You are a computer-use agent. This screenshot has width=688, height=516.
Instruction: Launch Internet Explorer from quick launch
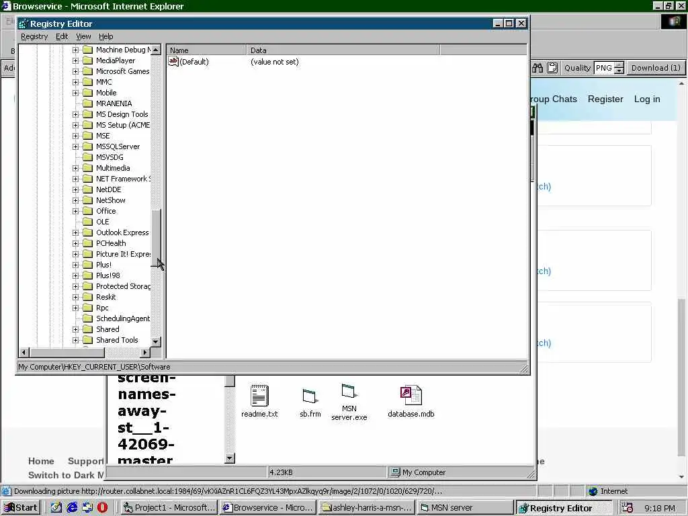pos(72,508)
